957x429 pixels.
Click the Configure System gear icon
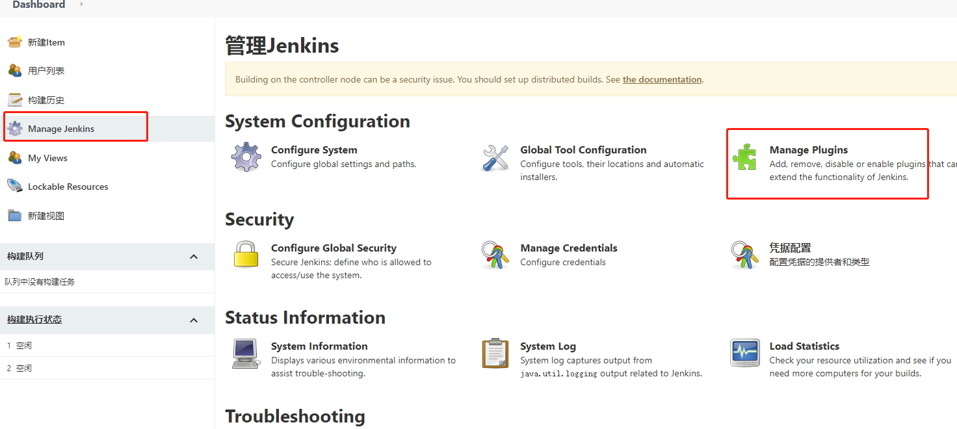point(246,157)
